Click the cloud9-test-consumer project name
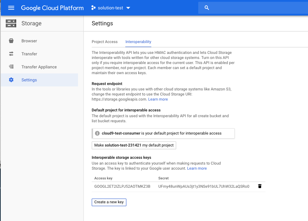Viewport: 308px width, 221px height. 121,133
